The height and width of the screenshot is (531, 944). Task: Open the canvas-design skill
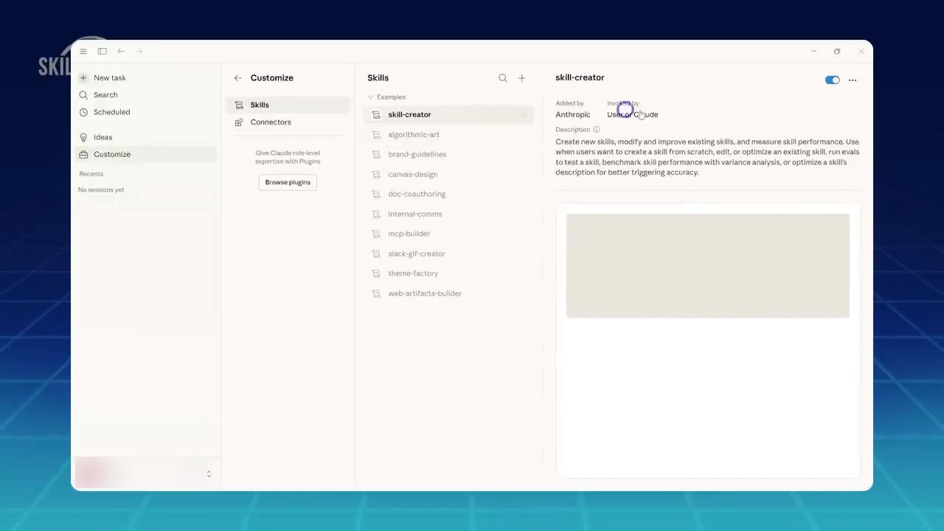coord(448,175)
